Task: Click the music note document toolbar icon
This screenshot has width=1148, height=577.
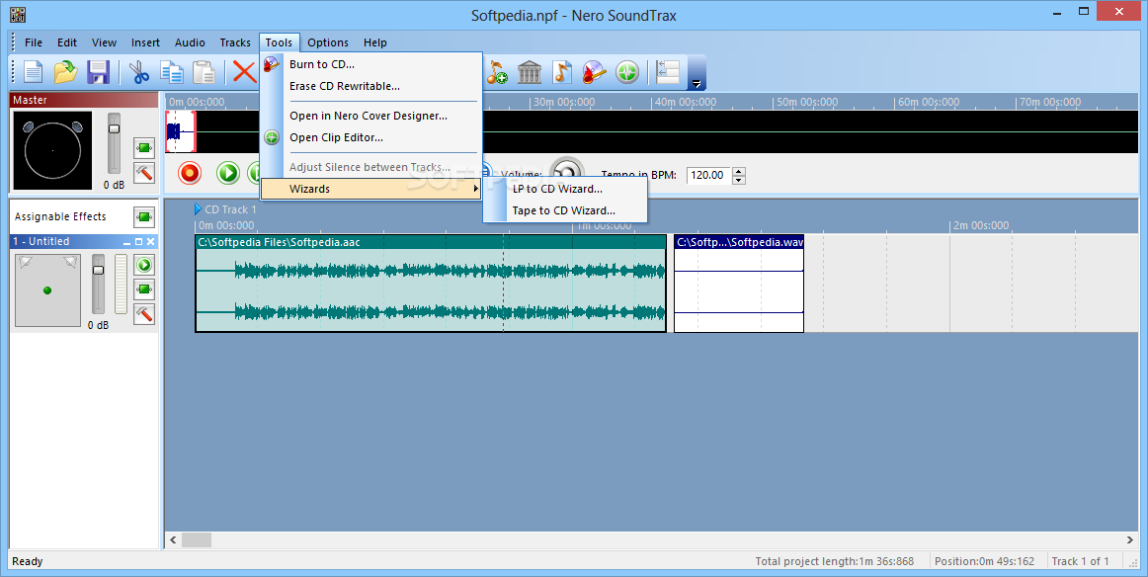Action: (562, 72)
